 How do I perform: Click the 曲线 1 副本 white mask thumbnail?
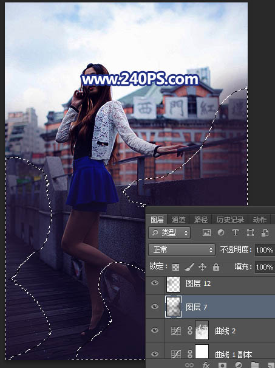202,352
